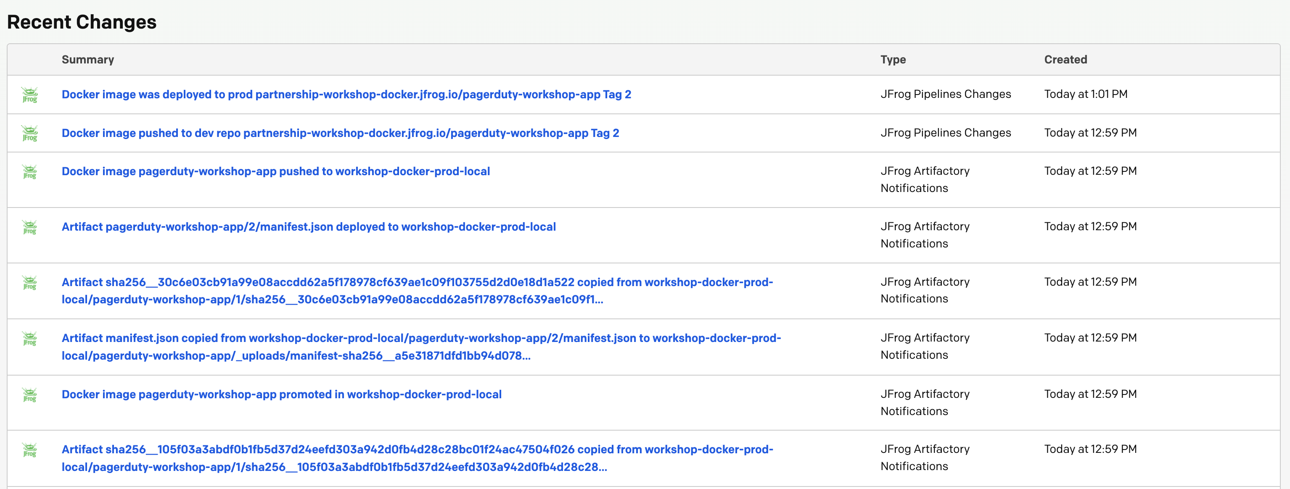Open 'pushed to workshop-docker-prod-local' change link
The height and width of the screenshot is (489, 1290).
tap(275, 171)
